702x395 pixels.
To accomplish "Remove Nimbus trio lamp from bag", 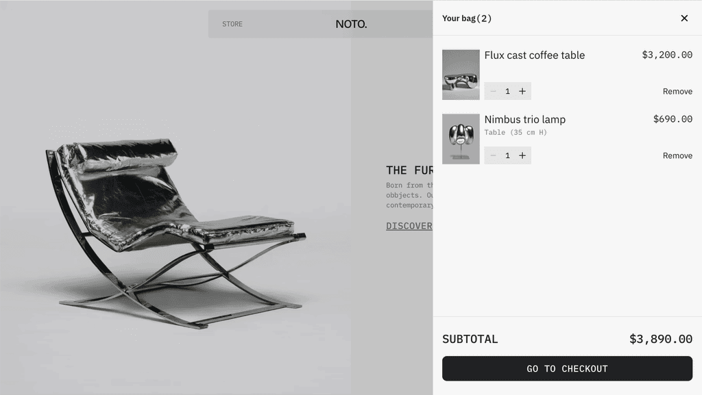I will (x=677, y=155).
